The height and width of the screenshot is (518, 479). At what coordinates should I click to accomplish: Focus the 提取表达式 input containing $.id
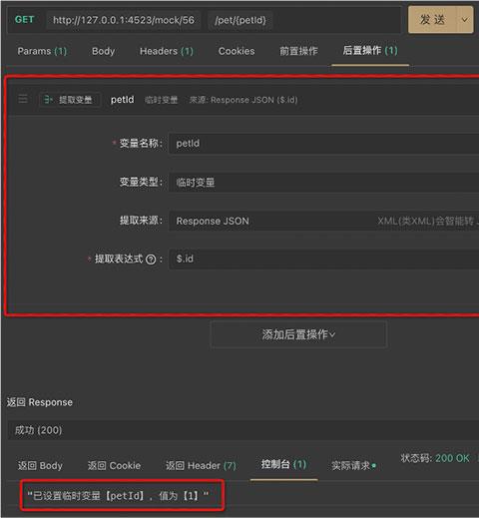click(x=323, y=259)
